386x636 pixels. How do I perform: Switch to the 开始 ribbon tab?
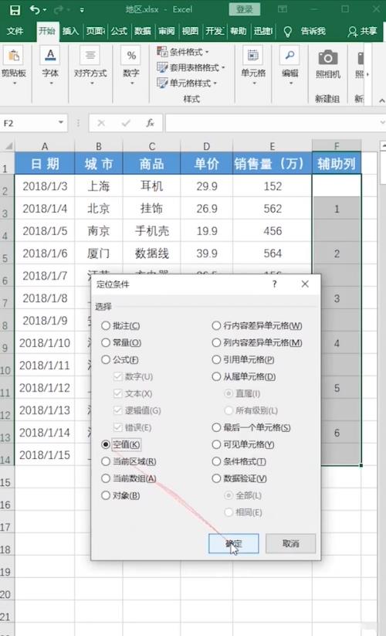[x=47, y=31]
